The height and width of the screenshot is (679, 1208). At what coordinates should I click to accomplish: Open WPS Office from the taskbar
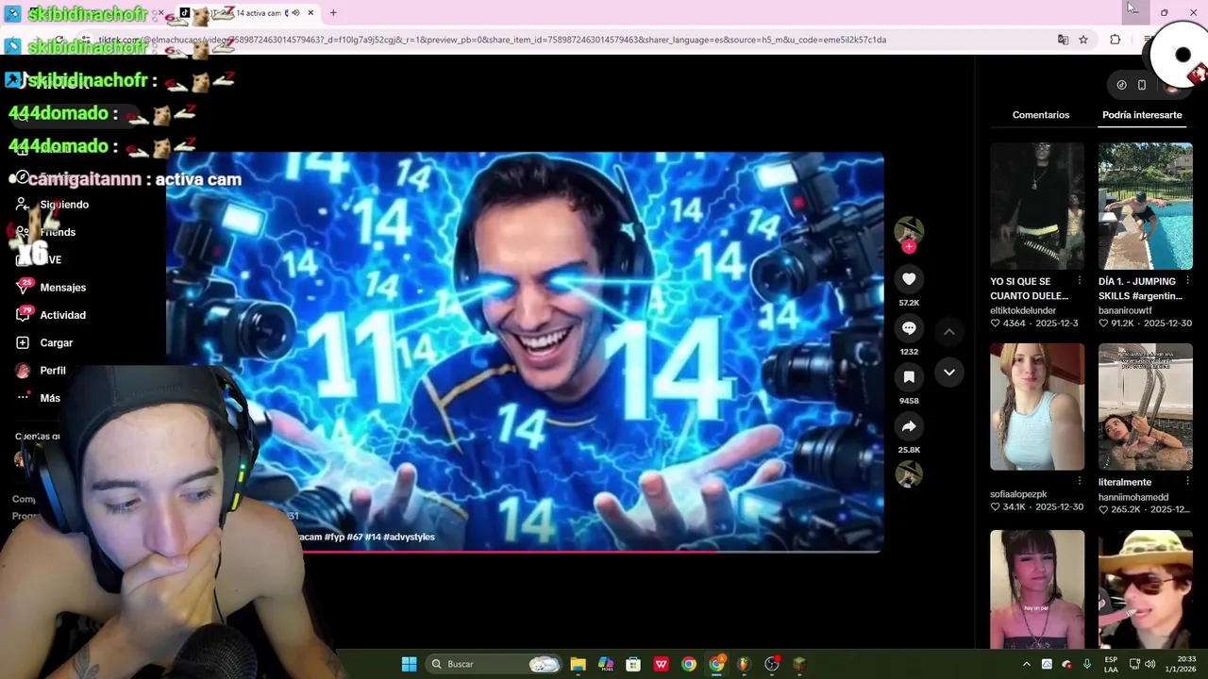click(662, 664)
